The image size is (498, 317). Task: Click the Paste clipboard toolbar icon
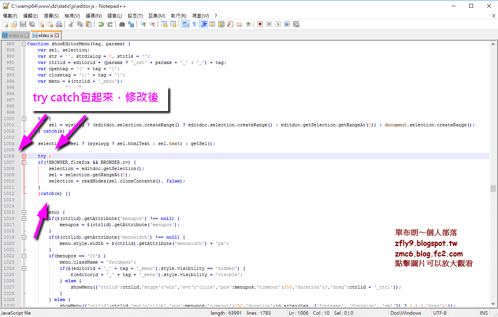tap(89, 24)
